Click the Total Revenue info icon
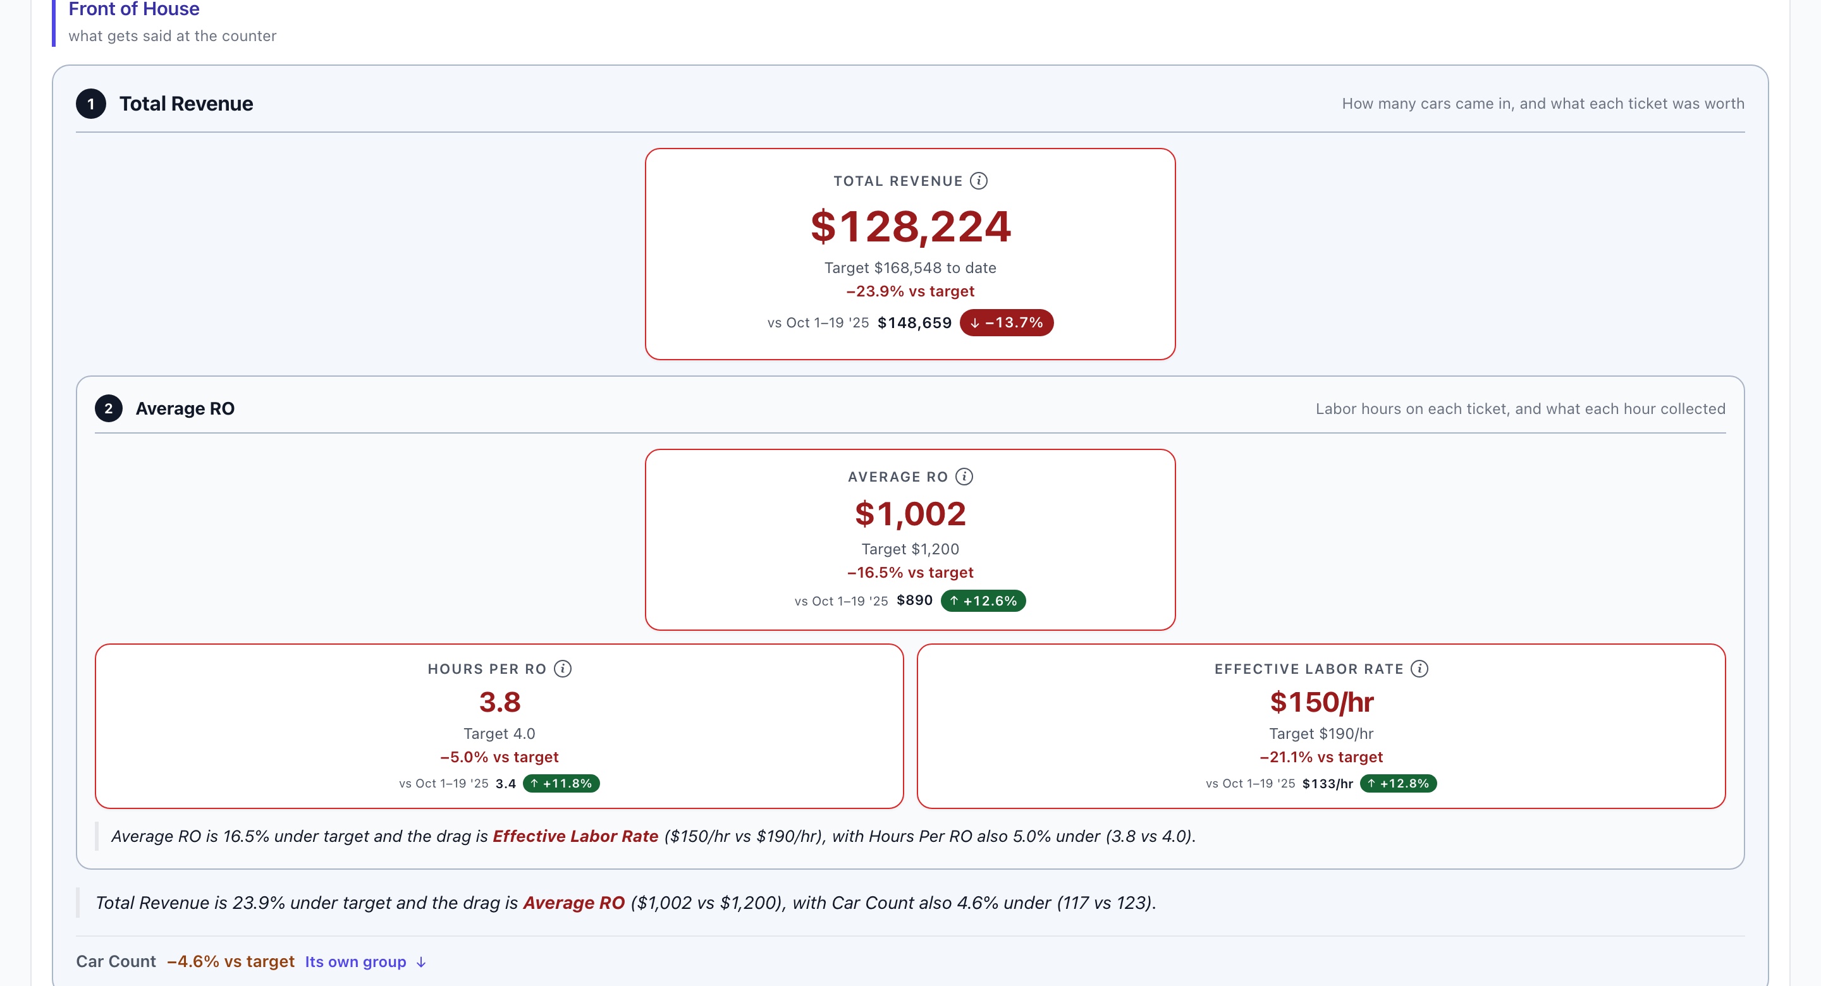The image size is (1821, 986). tap(978, 181)
